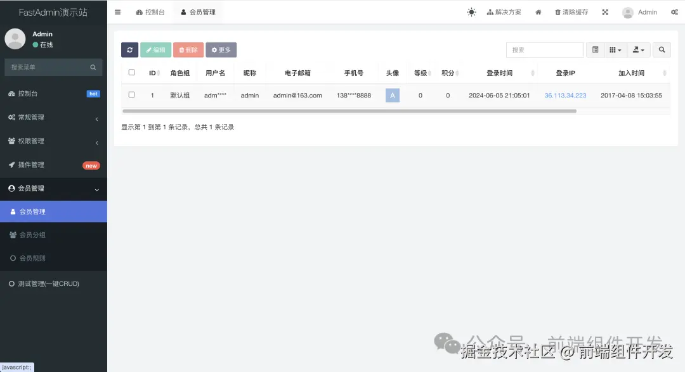Viewport: 685px width, 372px height.
Task: Click join time 2017-04-08 15:03:55
Action: [631, 96]
